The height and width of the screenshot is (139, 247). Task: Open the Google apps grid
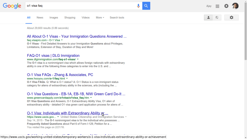[x=217, y=6]
